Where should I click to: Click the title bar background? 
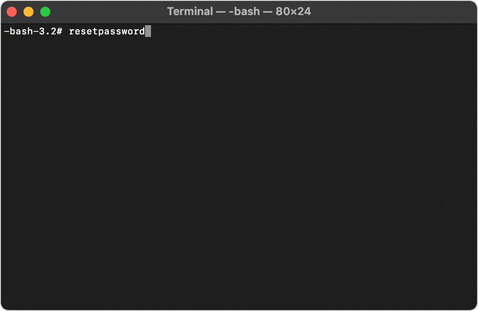pos(382,11)
